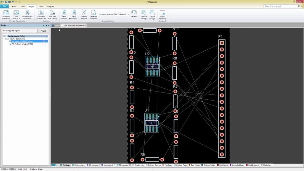Select the pin swap pcb.PWPcbDoc document tab
The height and width of the screenshot is (171, 304).
tap(74, 25)
